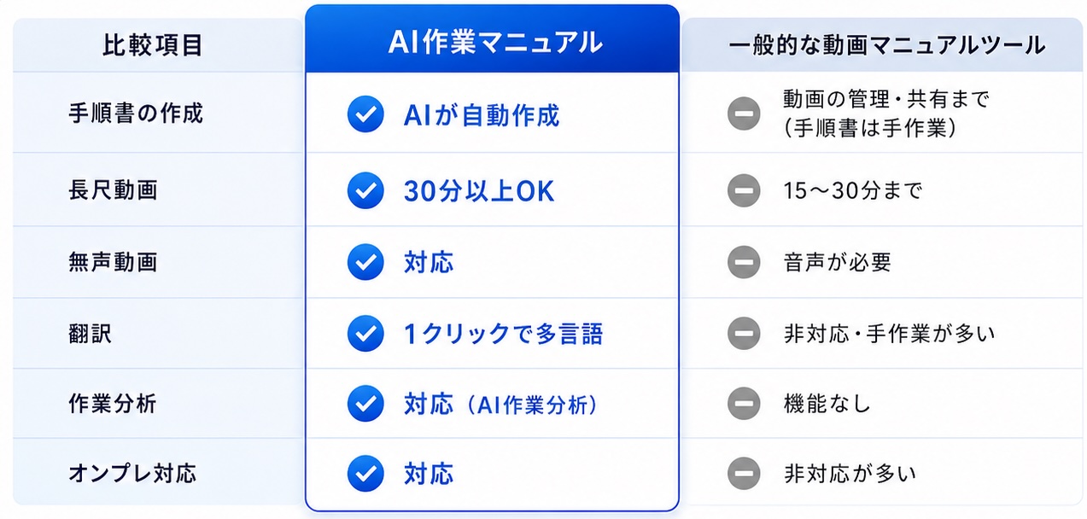Click the 30分以上OK text
1087x519 pixels.
[x=479, y=191]
